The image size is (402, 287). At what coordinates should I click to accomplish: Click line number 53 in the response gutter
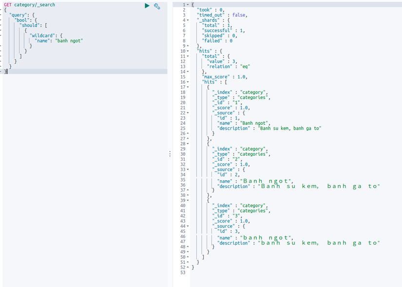tap(183, 272)
